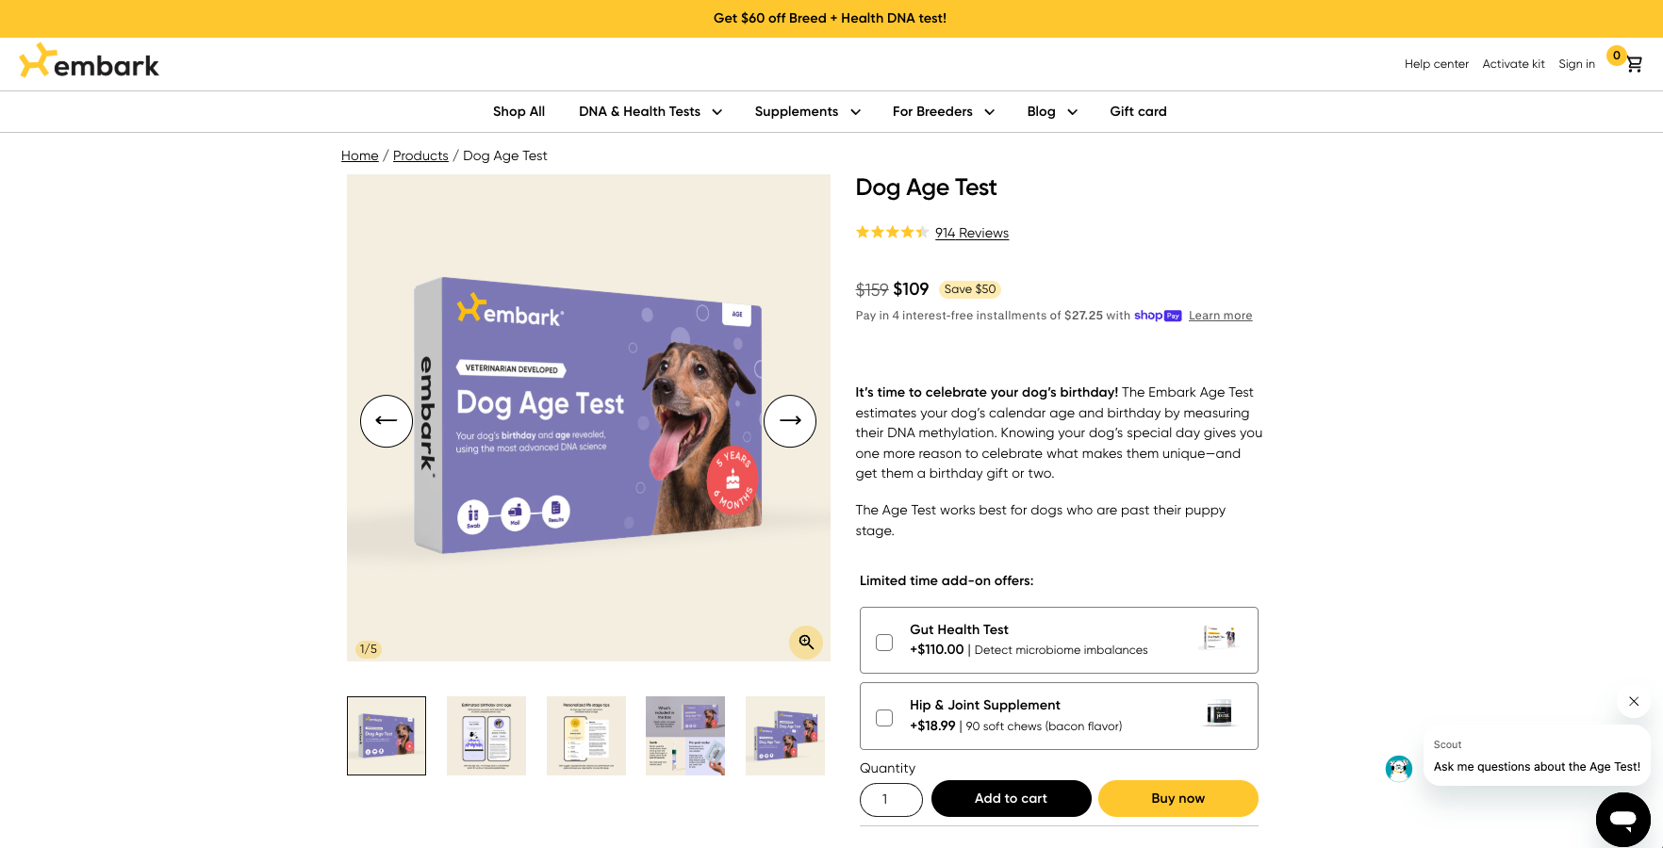
Task: Check the Hip & Joint Supplement add-on
Action: (x=884, y=718)
